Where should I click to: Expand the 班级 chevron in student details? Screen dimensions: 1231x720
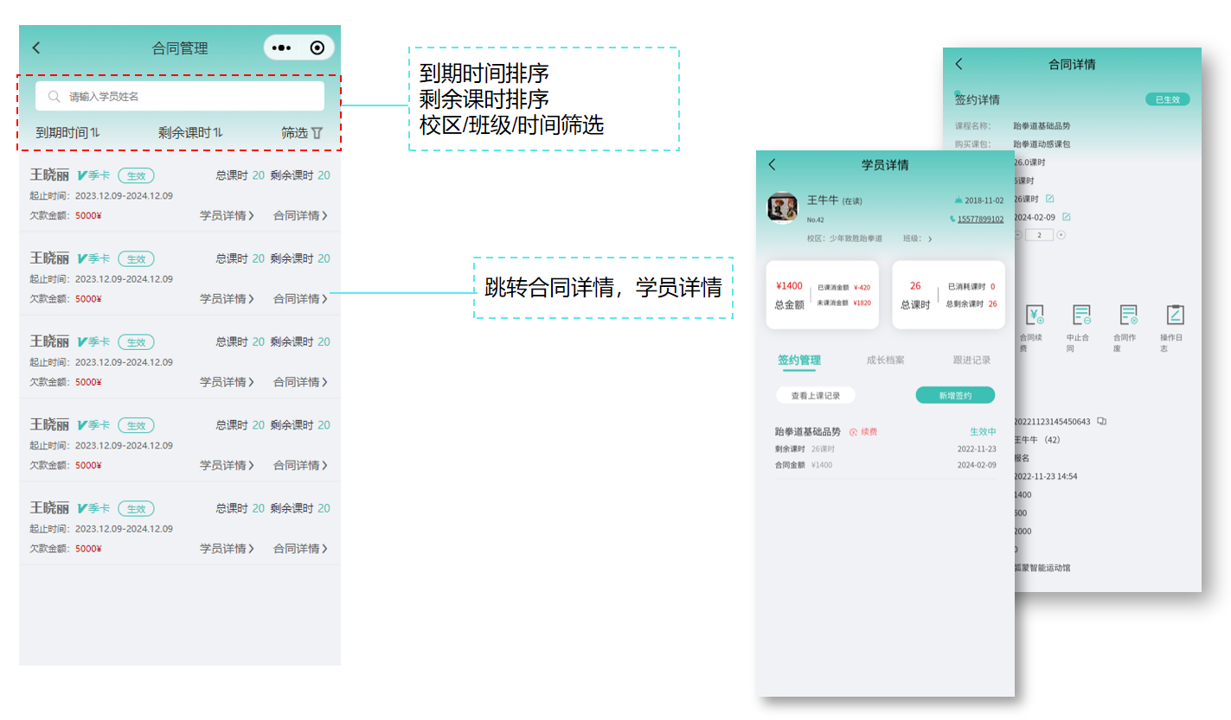pos(930,239)
